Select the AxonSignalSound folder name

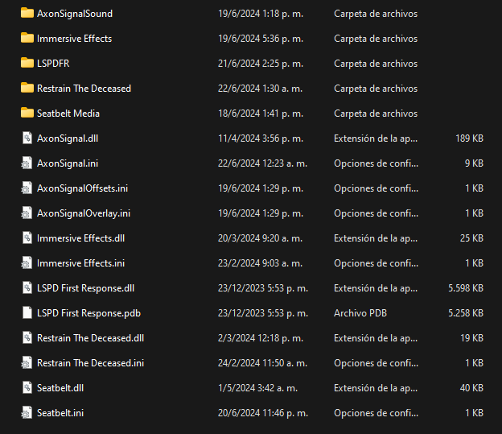click(75, 14)
